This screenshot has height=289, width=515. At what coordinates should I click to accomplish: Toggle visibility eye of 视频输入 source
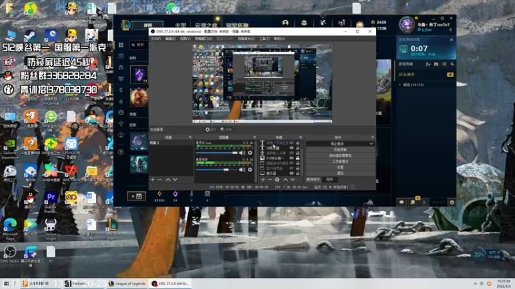click(x=292, y=153)
